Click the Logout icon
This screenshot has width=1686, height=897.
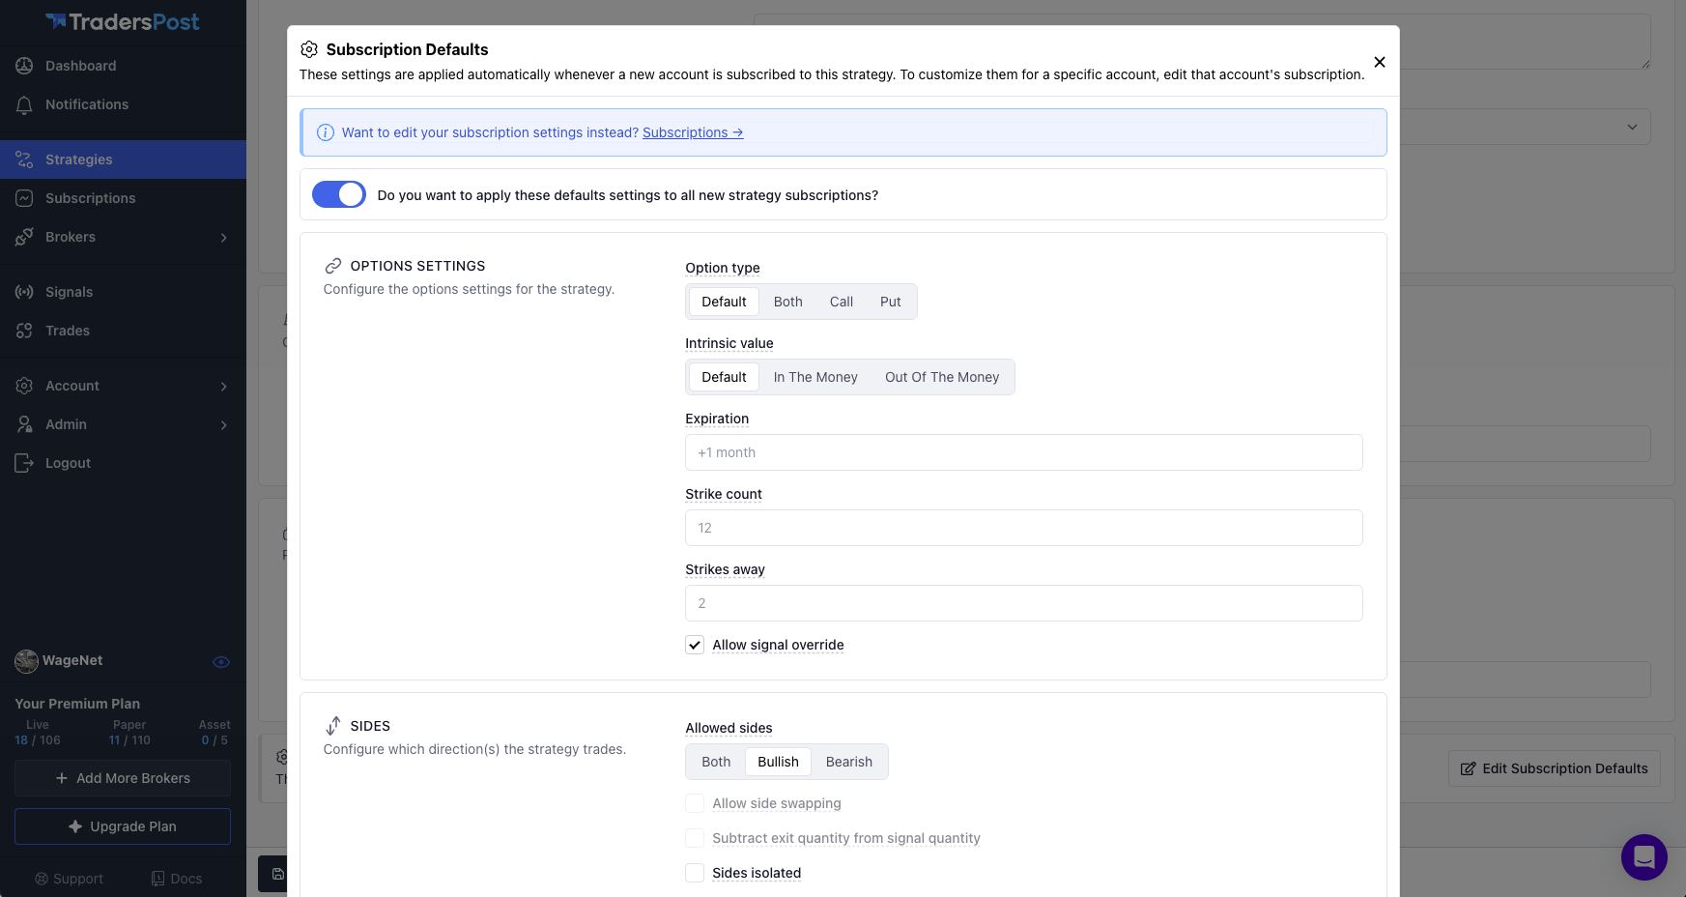tap(24, 463)
